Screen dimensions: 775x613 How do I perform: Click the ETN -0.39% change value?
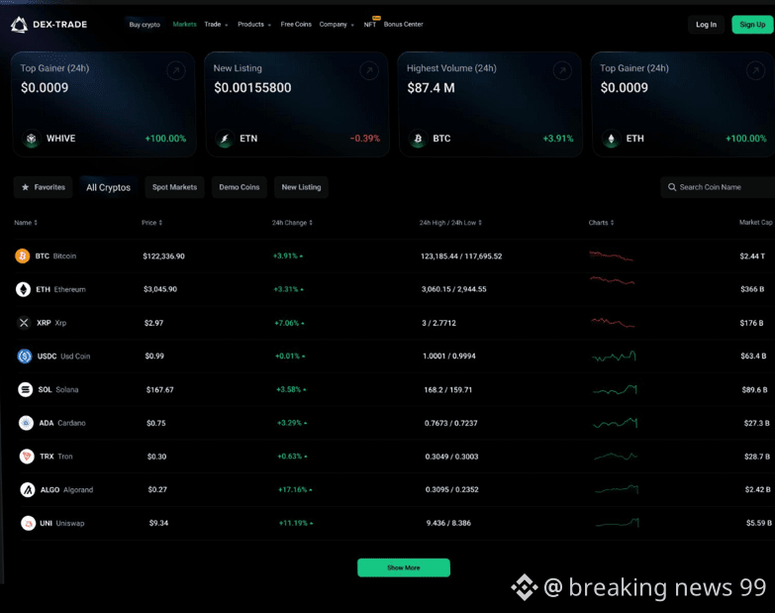coord(365,139)
